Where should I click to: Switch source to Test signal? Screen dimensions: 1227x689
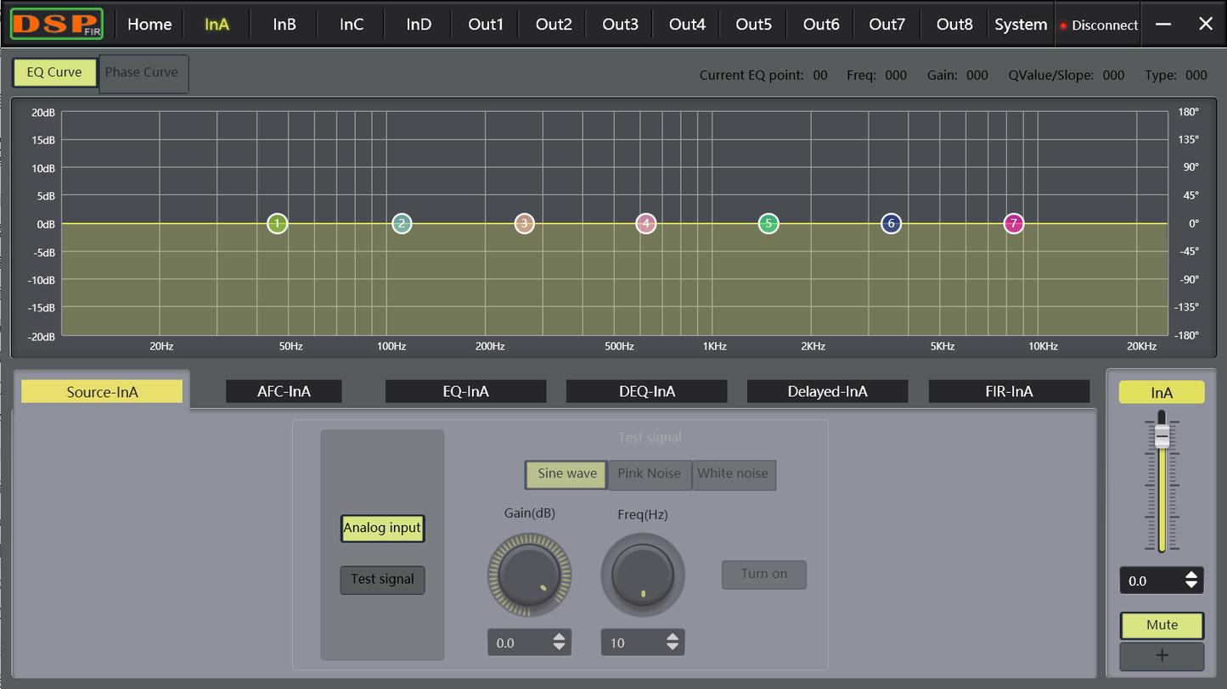coord(382,580)
